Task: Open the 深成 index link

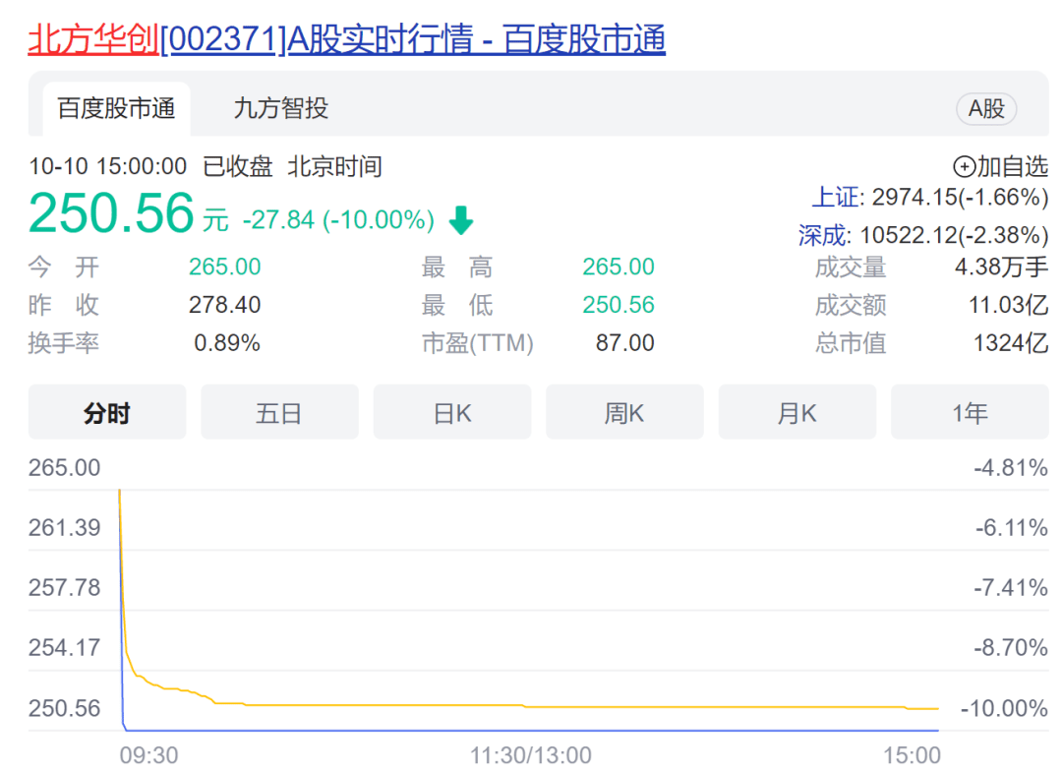Action: (x=822, y=235)
